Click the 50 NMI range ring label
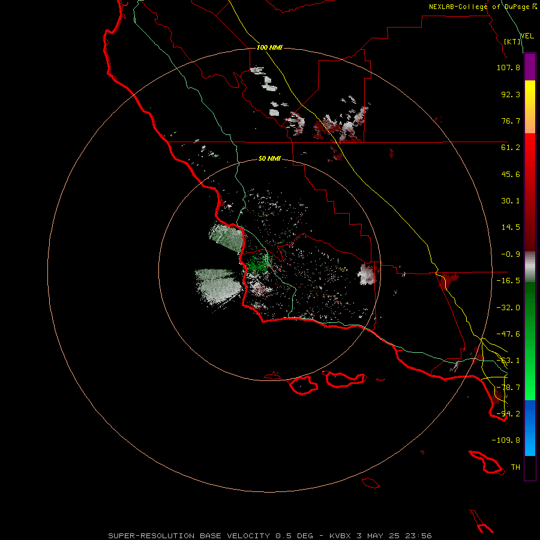Screen dimensions: 540x540 pos(269,159)
